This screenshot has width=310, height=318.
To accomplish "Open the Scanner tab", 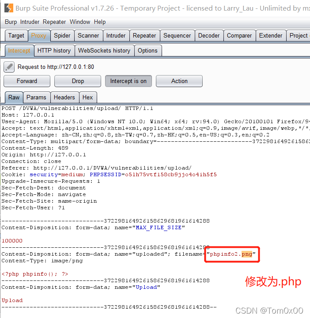I will (88, 36).
